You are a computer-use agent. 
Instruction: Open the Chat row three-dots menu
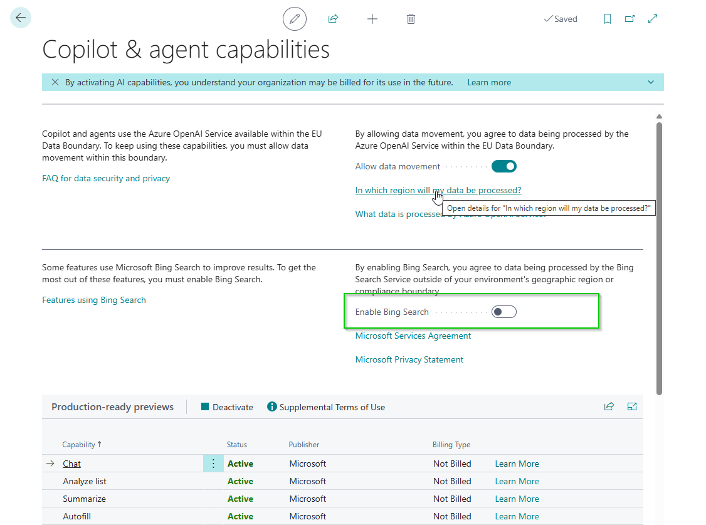point(213,464)
